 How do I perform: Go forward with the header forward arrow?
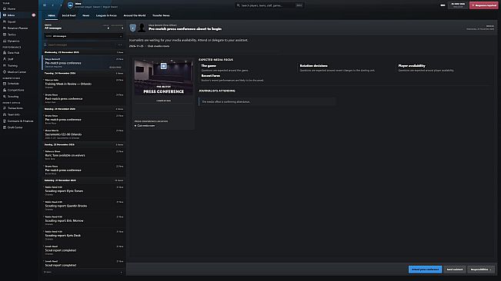pos(61,5)
